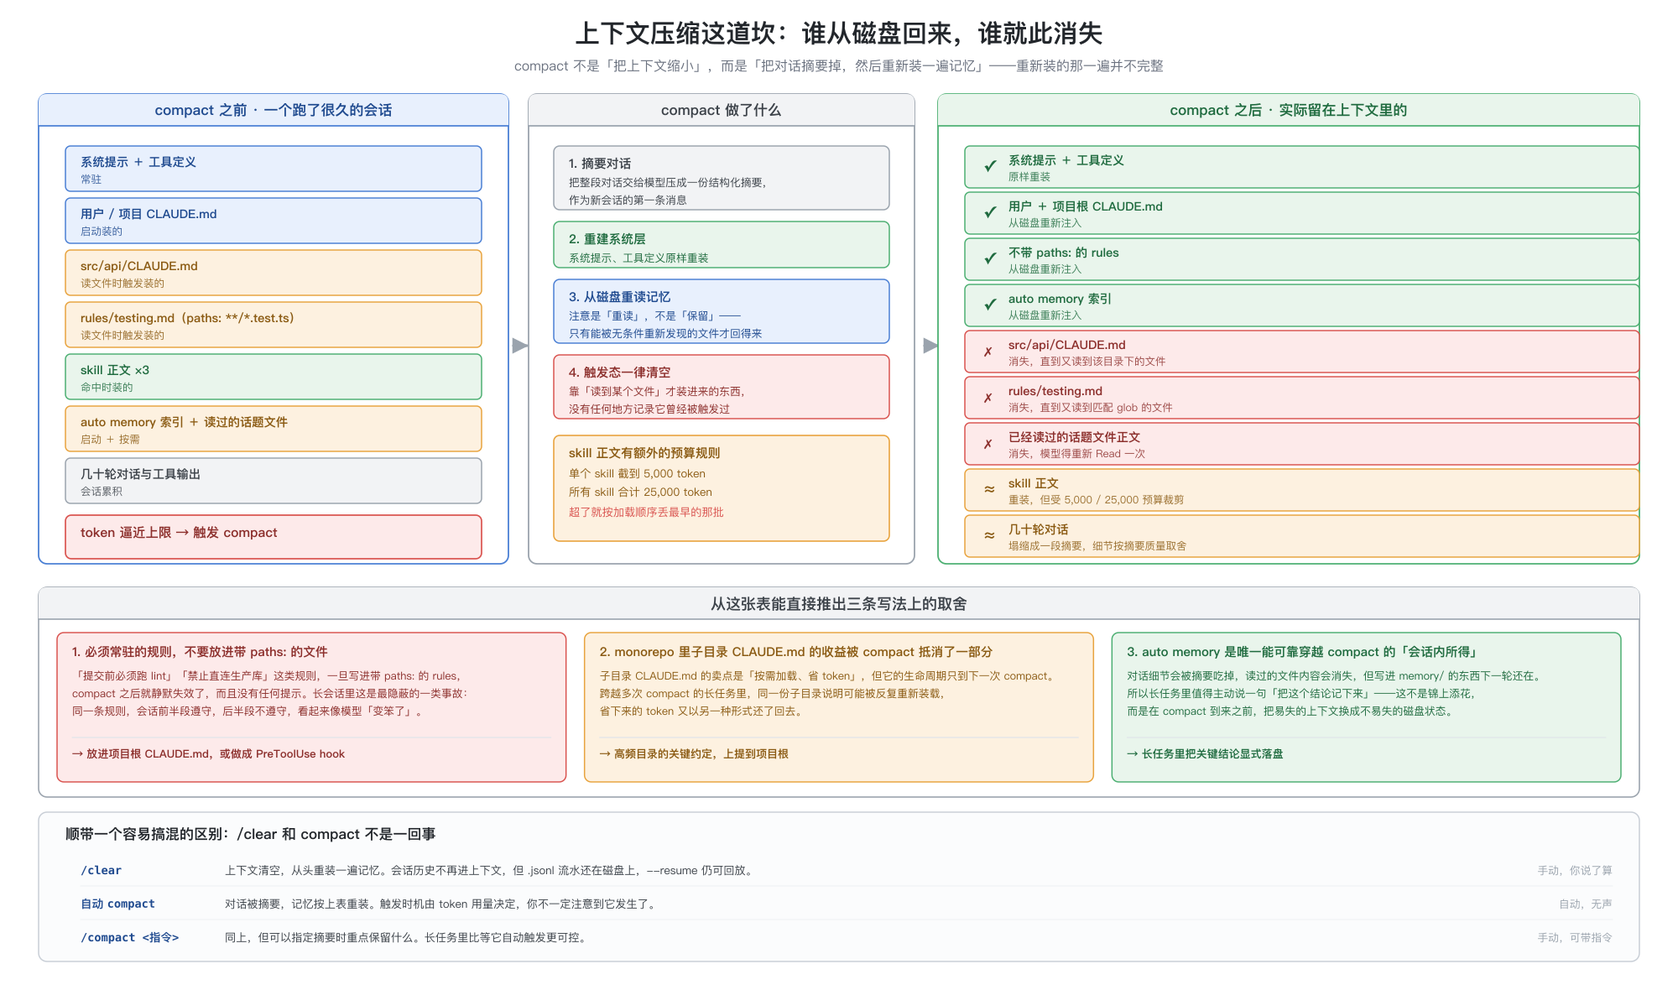Click → 长任务里把关键结论显式落盘

(x=1205, y=753)
